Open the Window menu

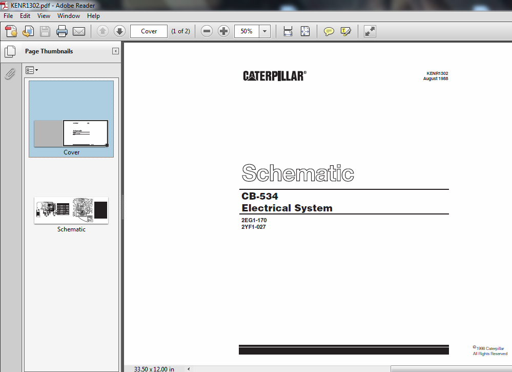(x=69, y=16)
